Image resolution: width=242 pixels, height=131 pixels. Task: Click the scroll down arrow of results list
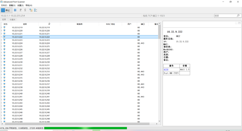159,121
